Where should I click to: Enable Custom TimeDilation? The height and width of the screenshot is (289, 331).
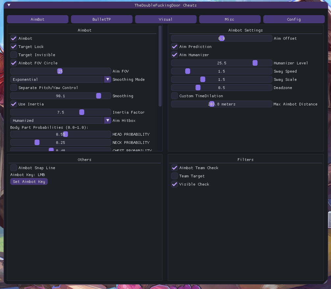click(175, 96)
